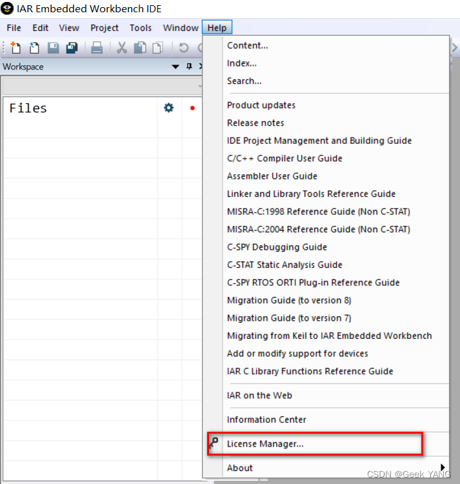Image resolution: width=460 pixels, height=484 pixels.
Task: Open the Tools menu
Action: pos(141,28)
